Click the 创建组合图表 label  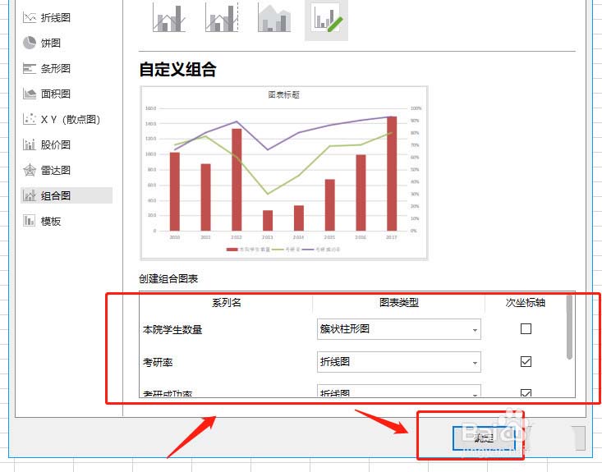tap(168, 278)
